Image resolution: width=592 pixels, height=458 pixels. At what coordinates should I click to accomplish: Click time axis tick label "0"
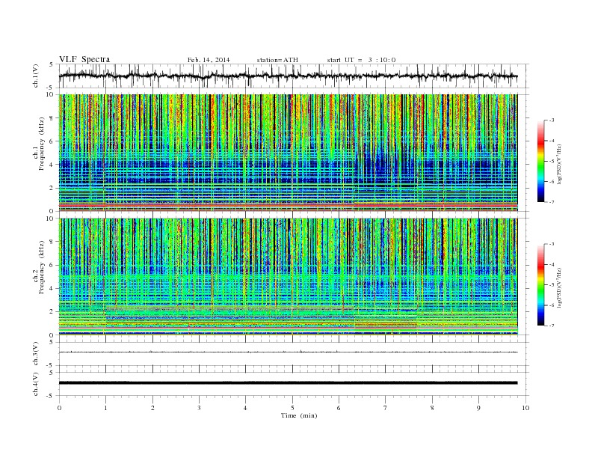pyautogui.click(x=59, y=408)
